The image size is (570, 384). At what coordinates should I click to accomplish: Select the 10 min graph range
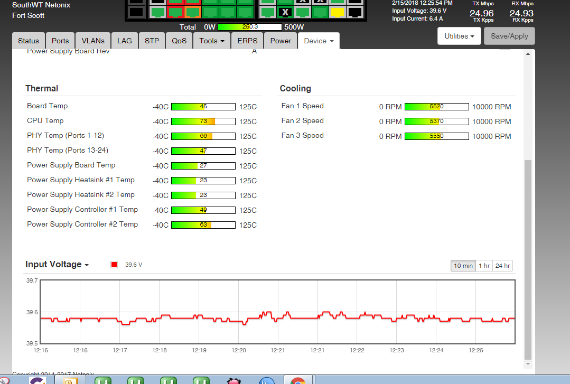tap(463, 266)
